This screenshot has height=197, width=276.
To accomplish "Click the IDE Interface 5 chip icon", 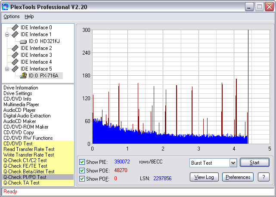I will 15,68.
